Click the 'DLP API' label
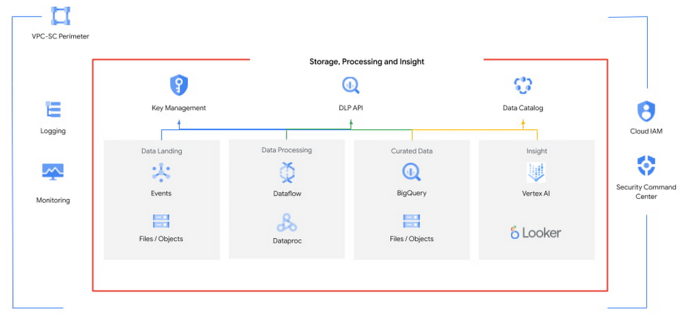The width and height of the screenshot is (684, 318). pos(350,108)
